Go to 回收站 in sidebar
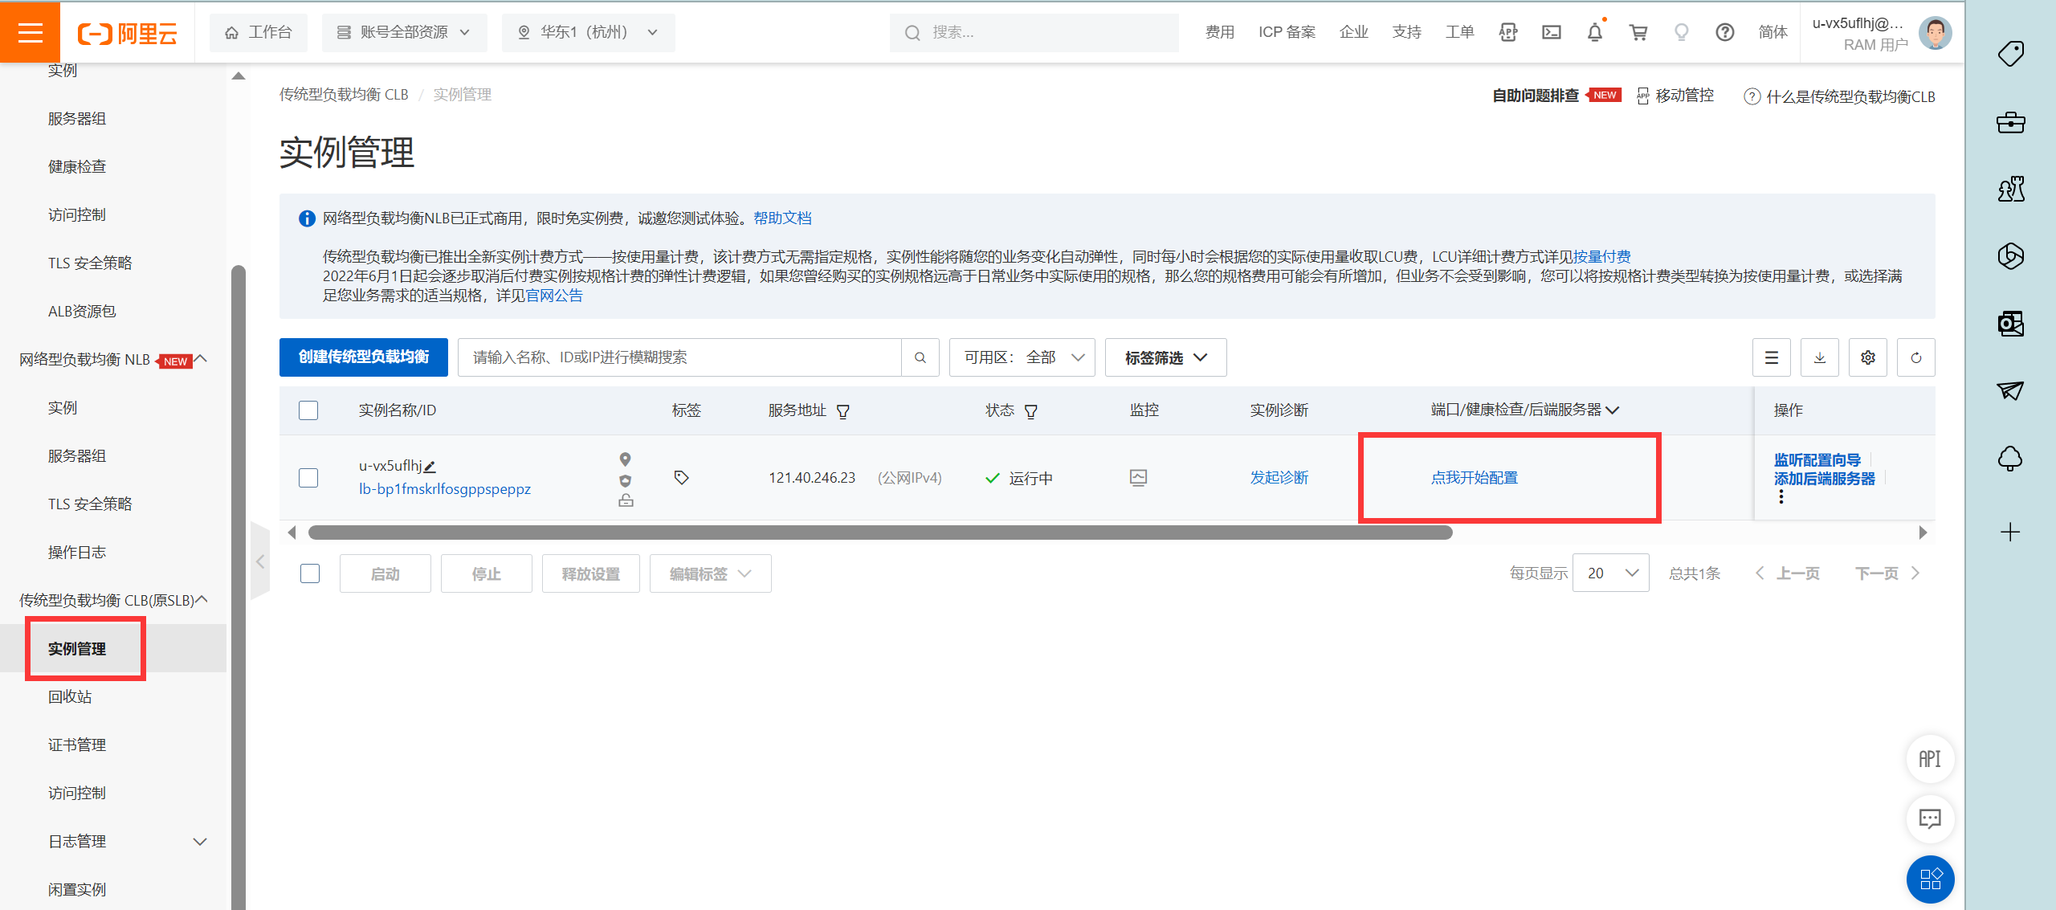 (70, 696)
